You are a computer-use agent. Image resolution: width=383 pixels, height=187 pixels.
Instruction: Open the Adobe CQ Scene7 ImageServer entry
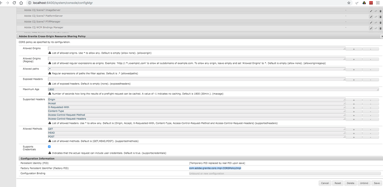[42, 10]
